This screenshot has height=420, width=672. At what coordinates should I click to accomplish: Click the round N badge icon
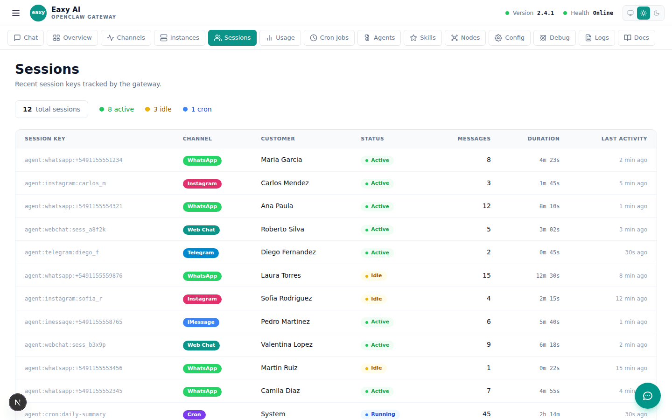[x=18, y=402]
